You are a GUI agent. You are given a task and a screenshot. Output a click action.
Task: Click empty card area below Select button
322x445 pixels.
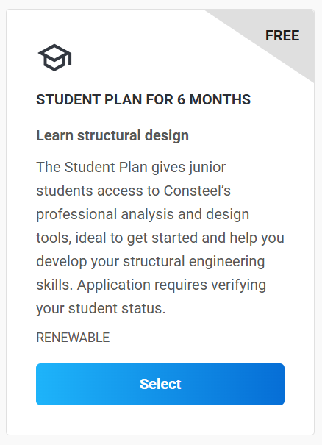click(x=160, y=420)
